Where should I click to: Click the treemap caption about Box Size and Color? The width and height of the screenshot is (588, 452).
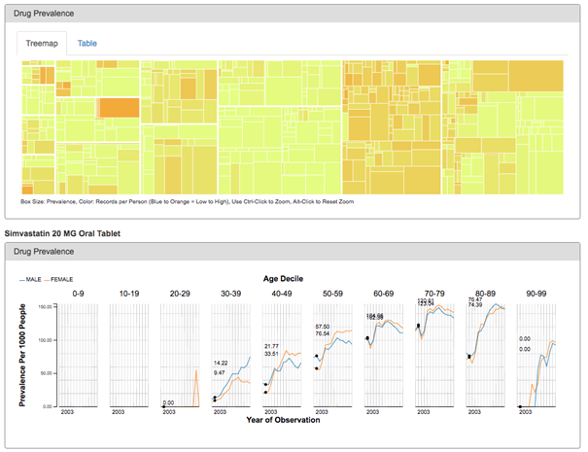click(188, 201)
